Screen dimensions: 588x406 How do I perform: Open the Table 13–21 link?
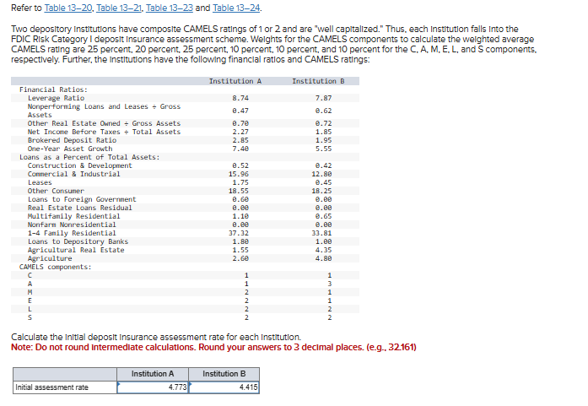click(119, 8)
